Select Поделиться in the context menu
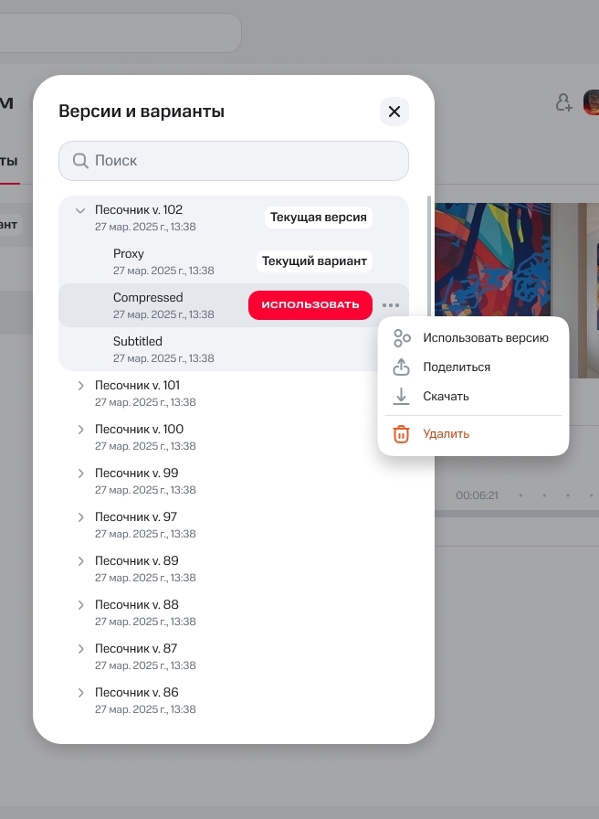Viewport: 599px width, 819px height. (457, 367)
